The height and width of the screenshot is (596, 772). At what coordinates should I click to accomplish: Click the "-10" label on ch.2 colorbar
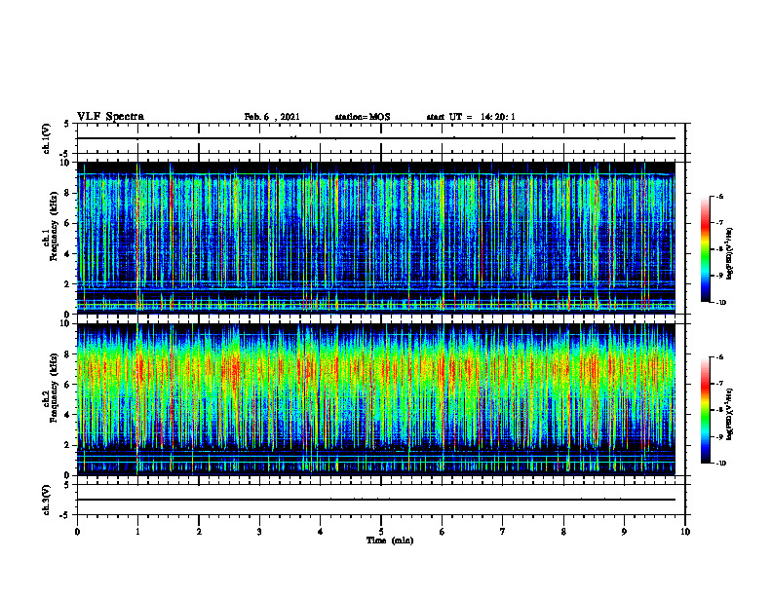(721, 464)
